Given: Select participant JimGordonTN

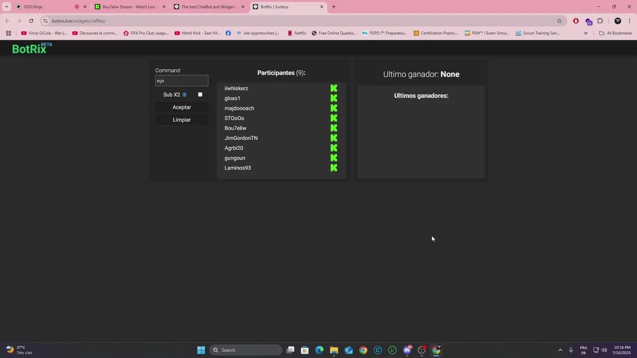Looking at the screenshot, I should 241,138.
